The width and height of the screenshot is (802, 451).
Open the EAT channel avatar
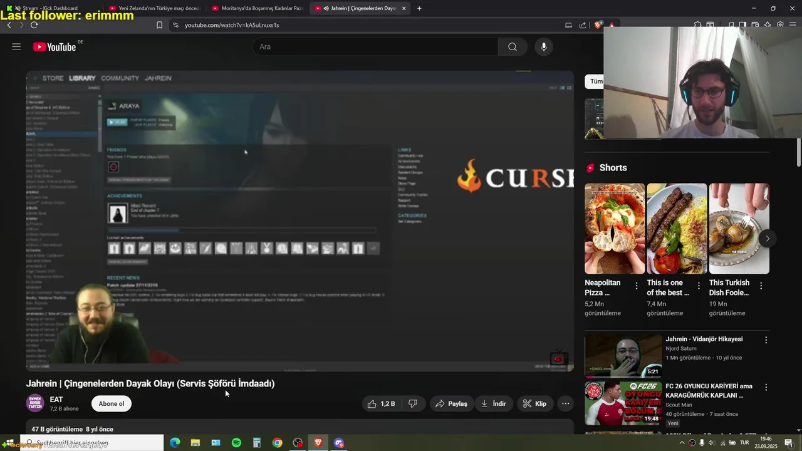coord(35,403)
